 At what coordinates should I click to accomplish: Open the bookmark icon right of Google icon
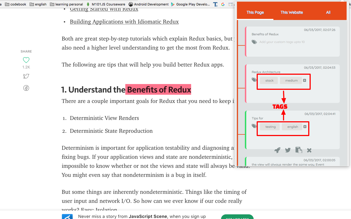pos(231,4)
